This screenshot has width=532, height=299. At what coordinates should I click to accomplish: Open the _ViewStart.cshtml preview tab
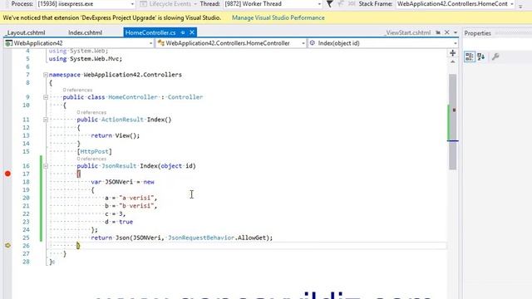pos(407,32)
